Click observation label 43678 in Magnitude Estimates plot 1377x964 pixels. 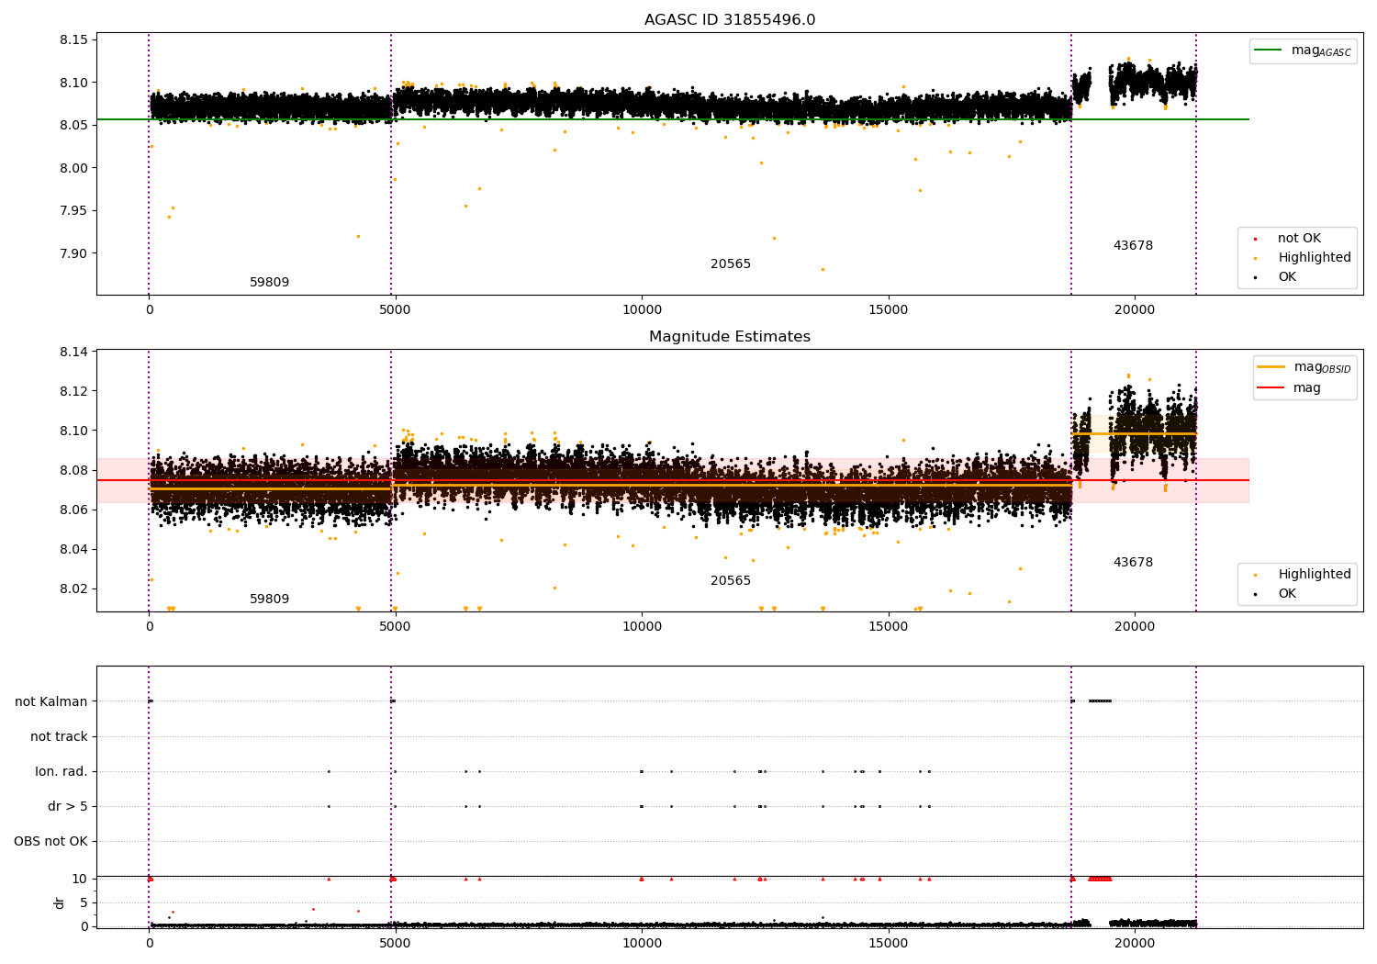pyautogui.click(x=1133, y=563)
